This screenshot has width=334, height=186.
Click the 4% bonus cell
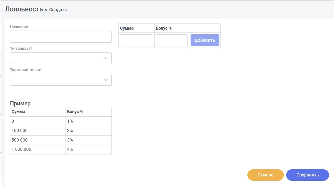coord(88,149)
